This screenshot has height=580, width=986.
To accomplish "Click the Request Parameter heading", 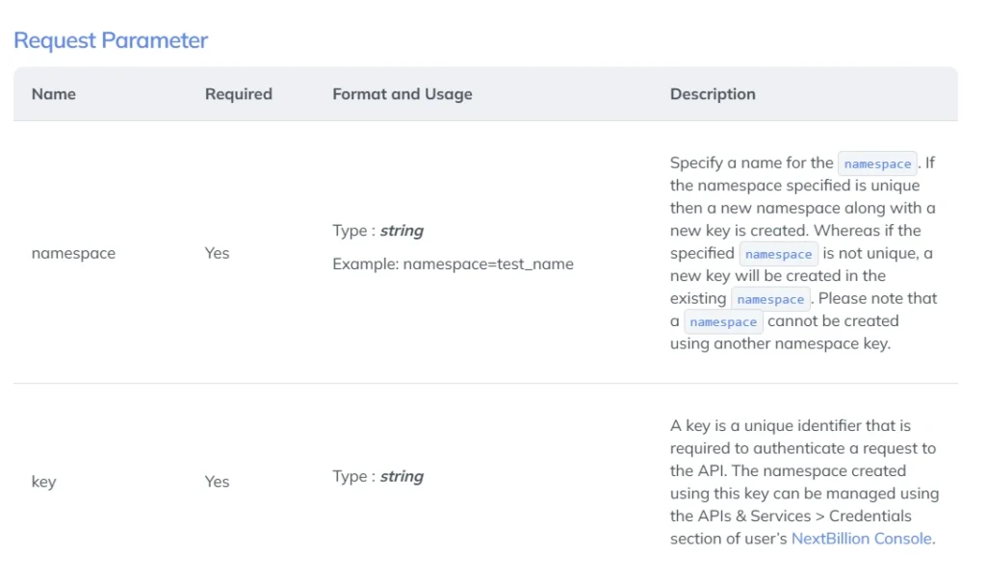I will pyautogui.click(x=111, y=40).
